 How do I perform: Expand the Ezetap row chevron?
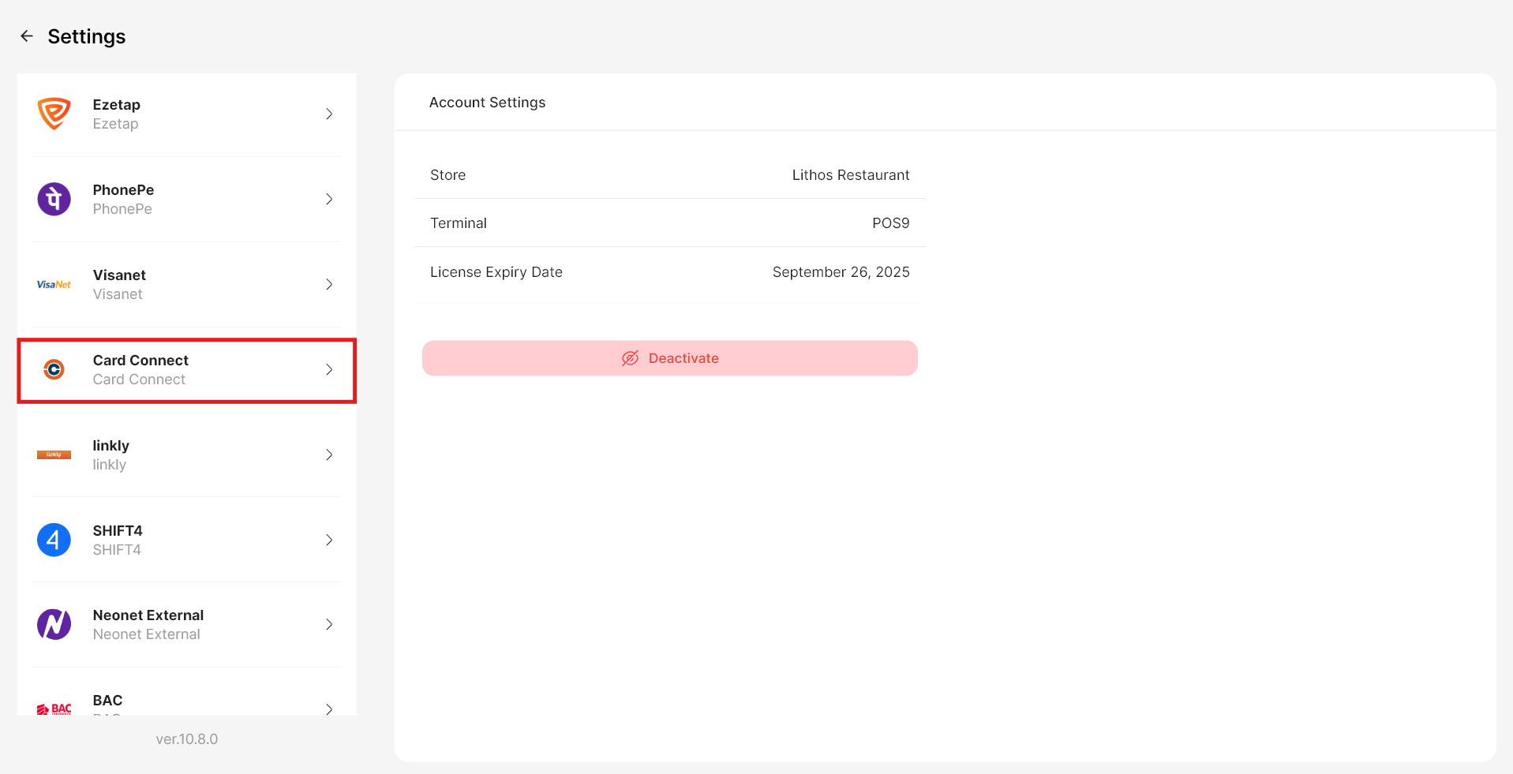coord(329,114)
